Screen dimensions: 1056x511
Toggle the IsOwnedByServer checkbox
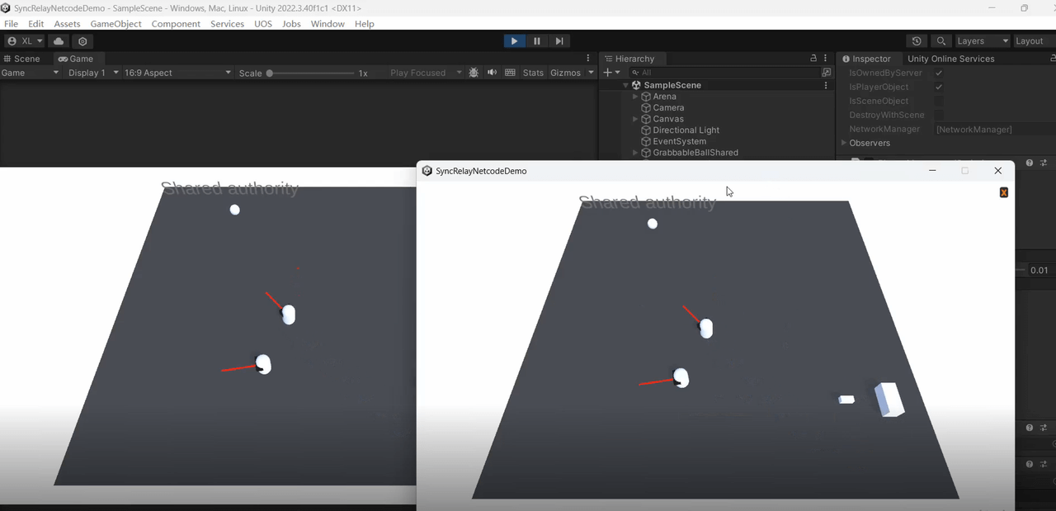click(939, 73)
